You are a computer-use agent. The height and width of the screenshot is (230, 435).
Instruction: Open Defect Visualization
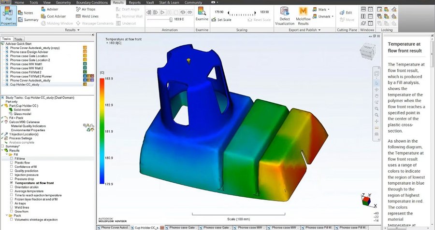coord(285,16)
